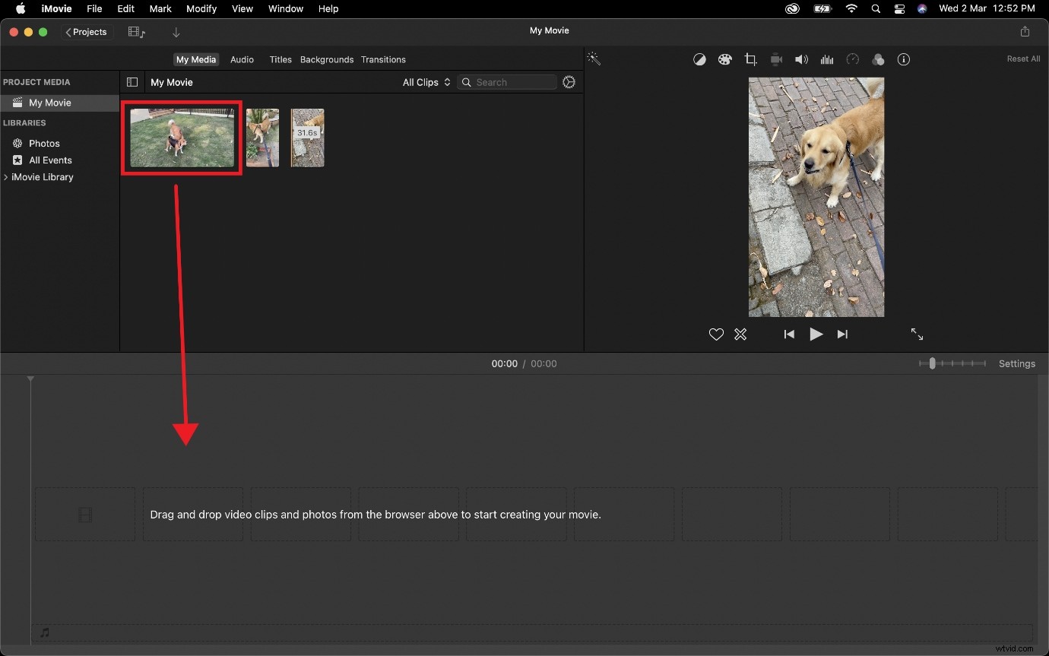1049x656 pixels.
Task: Select the 31.6s clip thumbnail
Action: click(307, 138)
